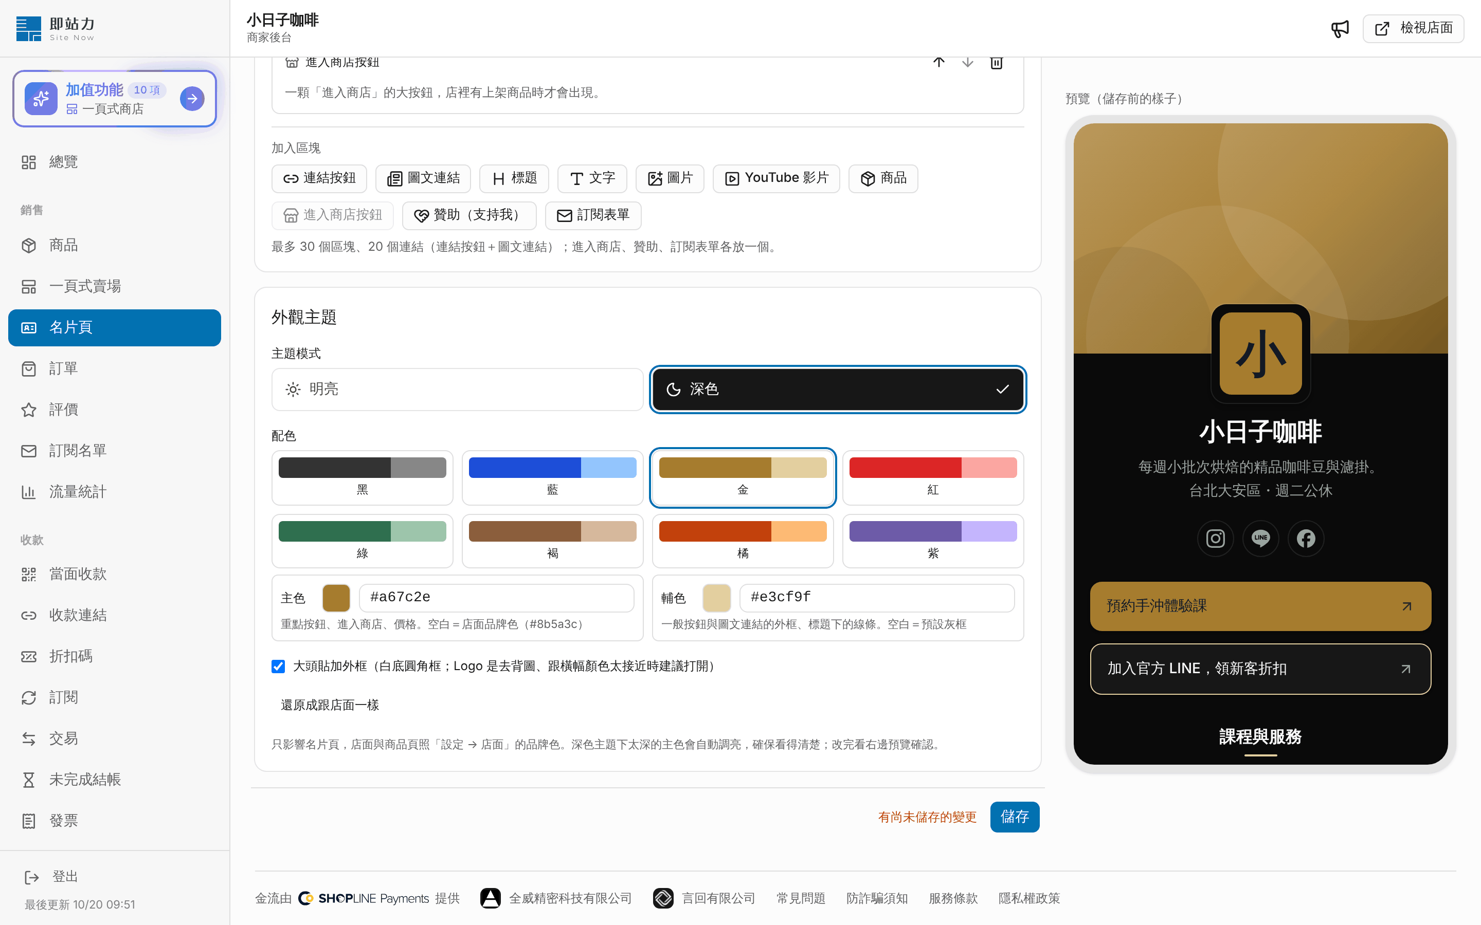
Task: Open 折扣碼 in sidebar
Action: coord(115,656)
